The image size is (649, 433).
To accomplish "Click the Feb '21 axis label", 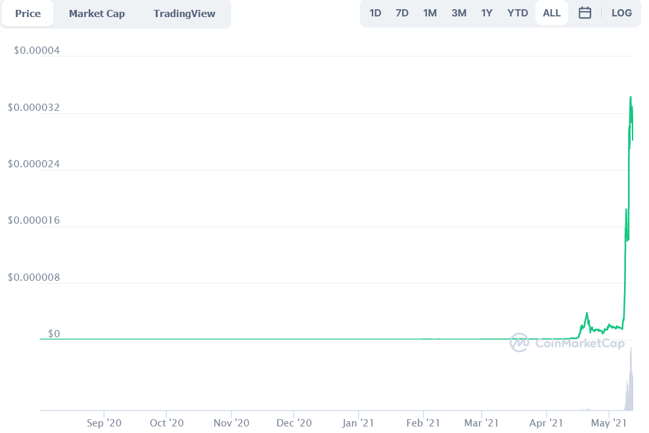I will 423,423.
